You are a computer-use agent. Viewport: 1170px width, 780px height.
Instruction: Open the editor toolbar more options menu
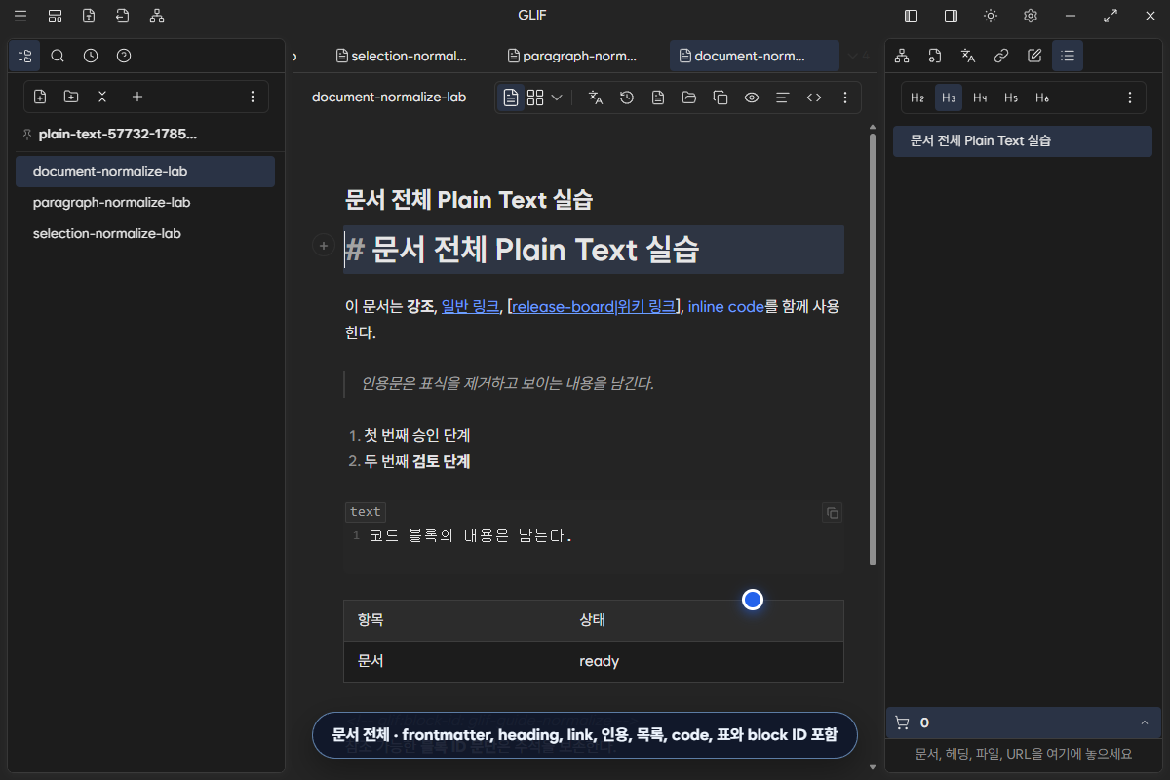click(845, 97)
